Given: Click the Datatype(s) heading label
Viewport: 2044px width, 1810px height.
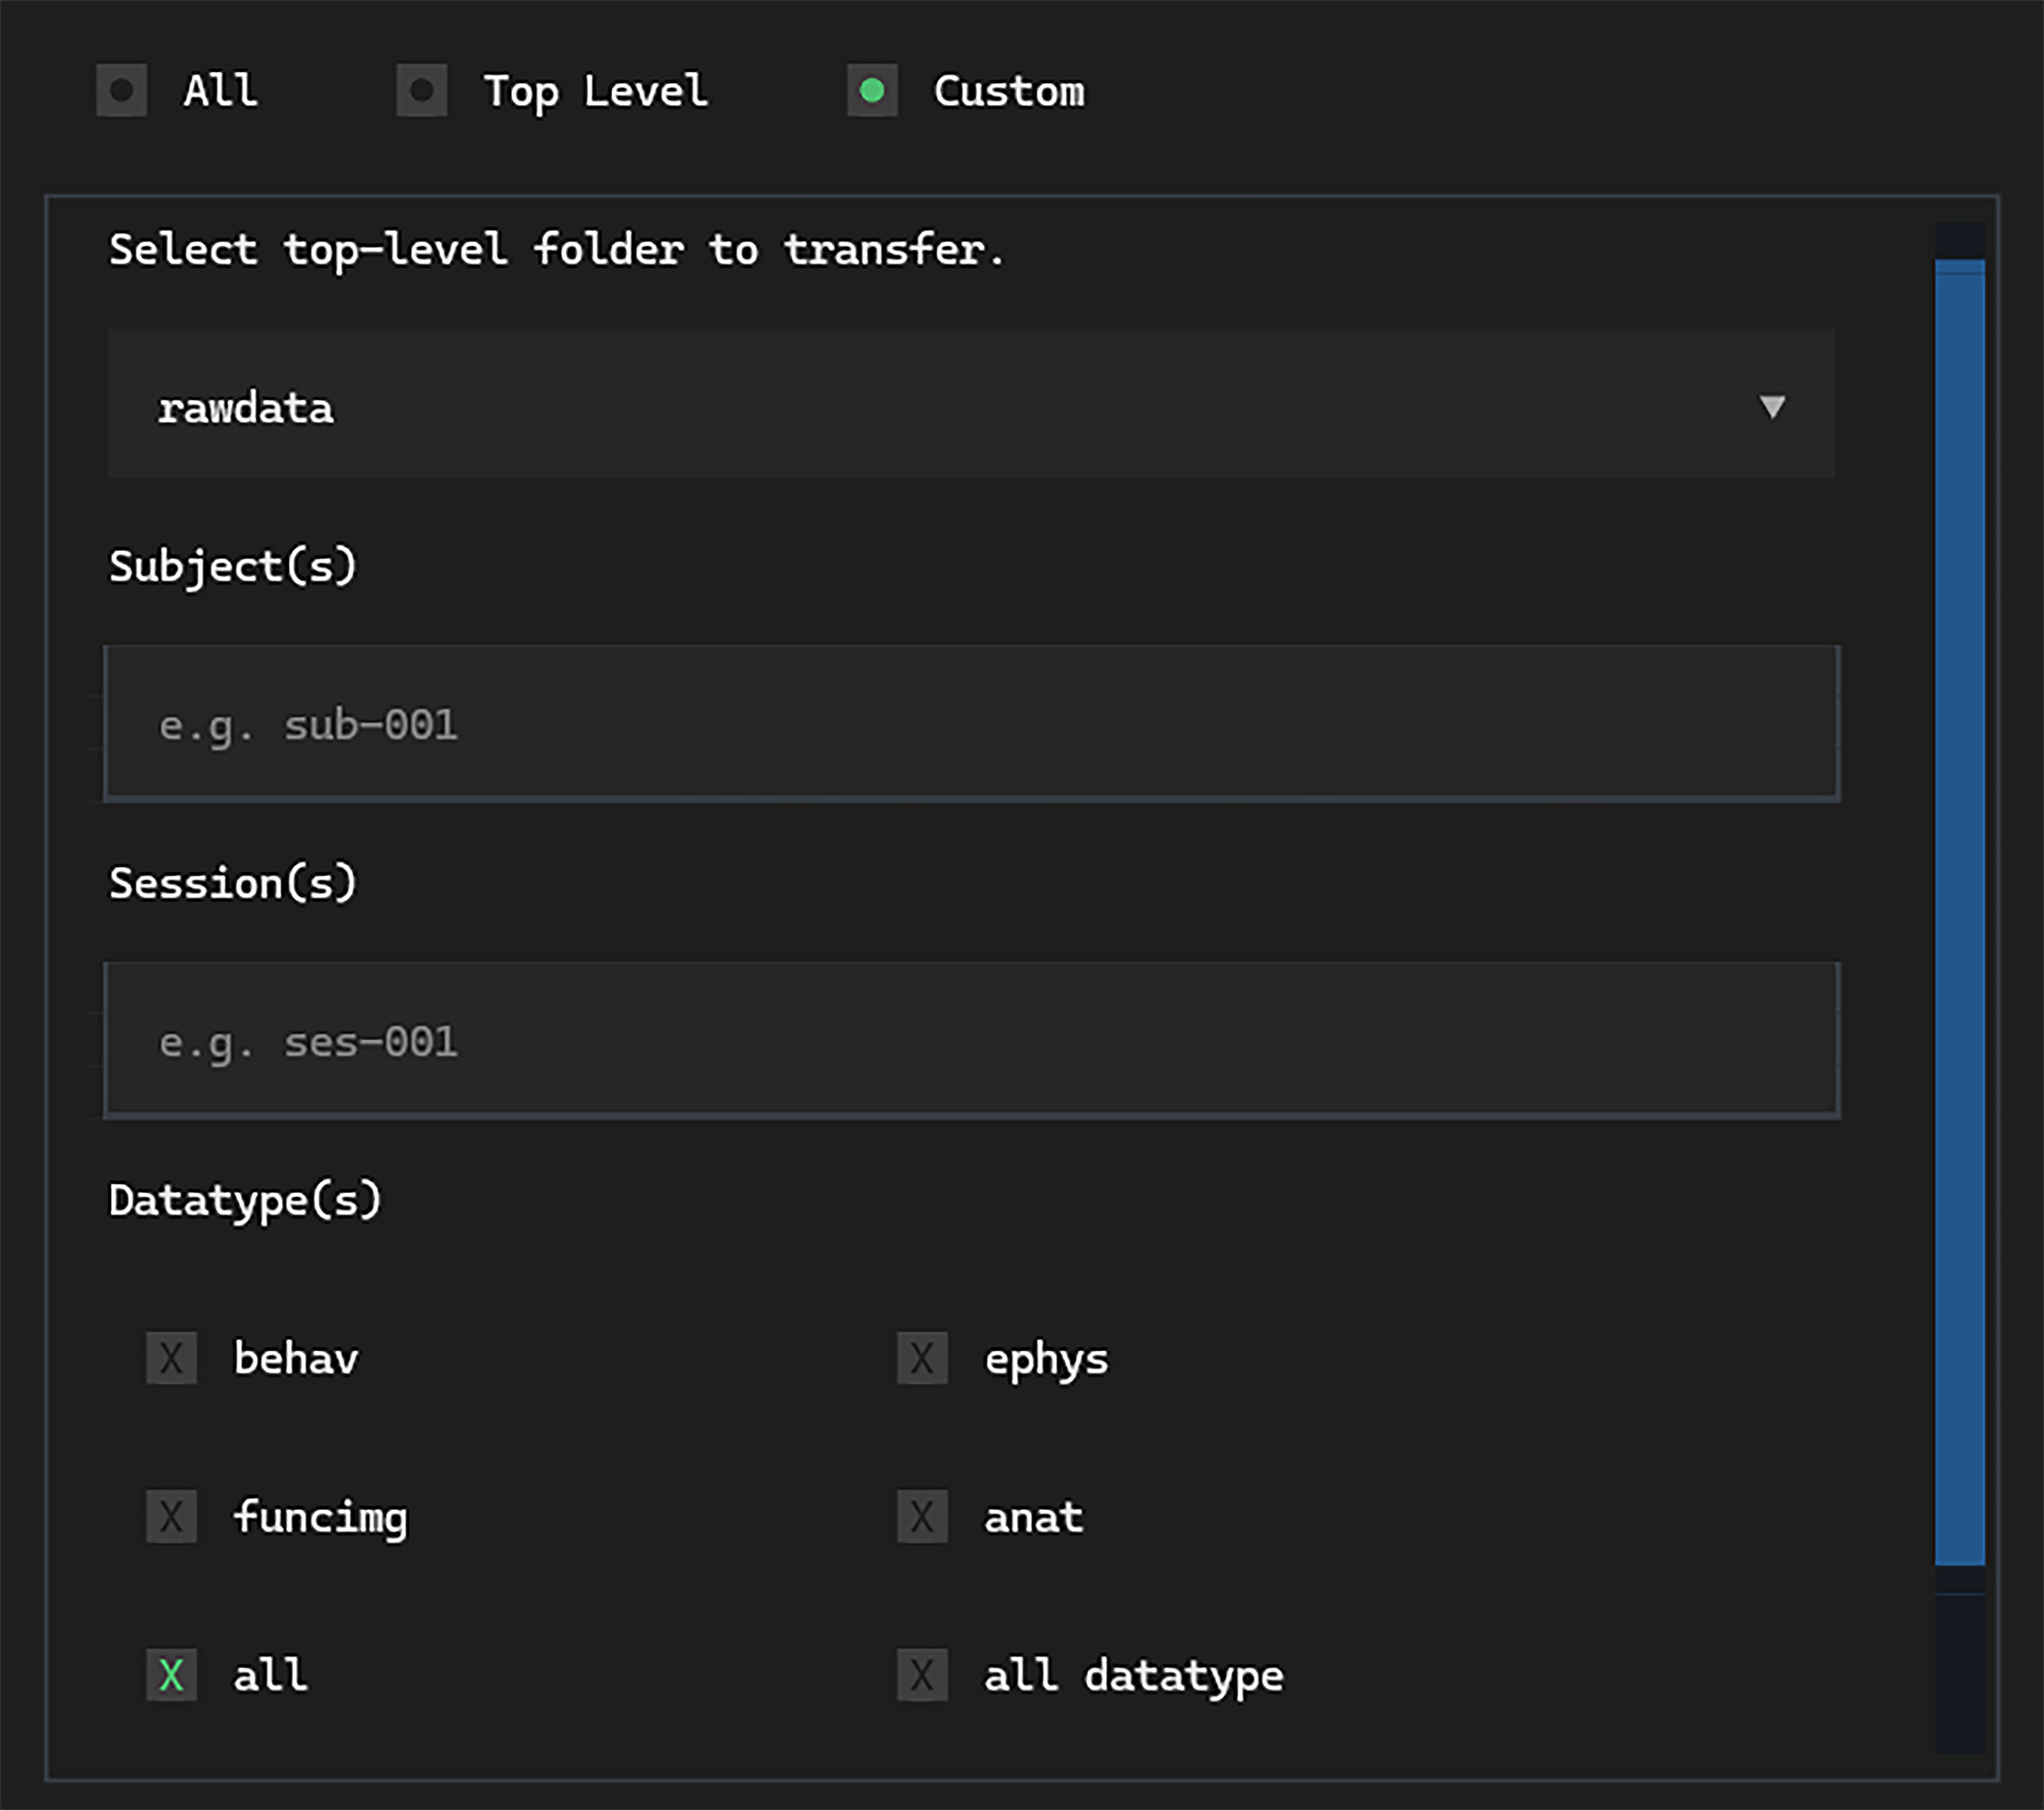Looking at the screenshot, I should [x=245, y=1200].
